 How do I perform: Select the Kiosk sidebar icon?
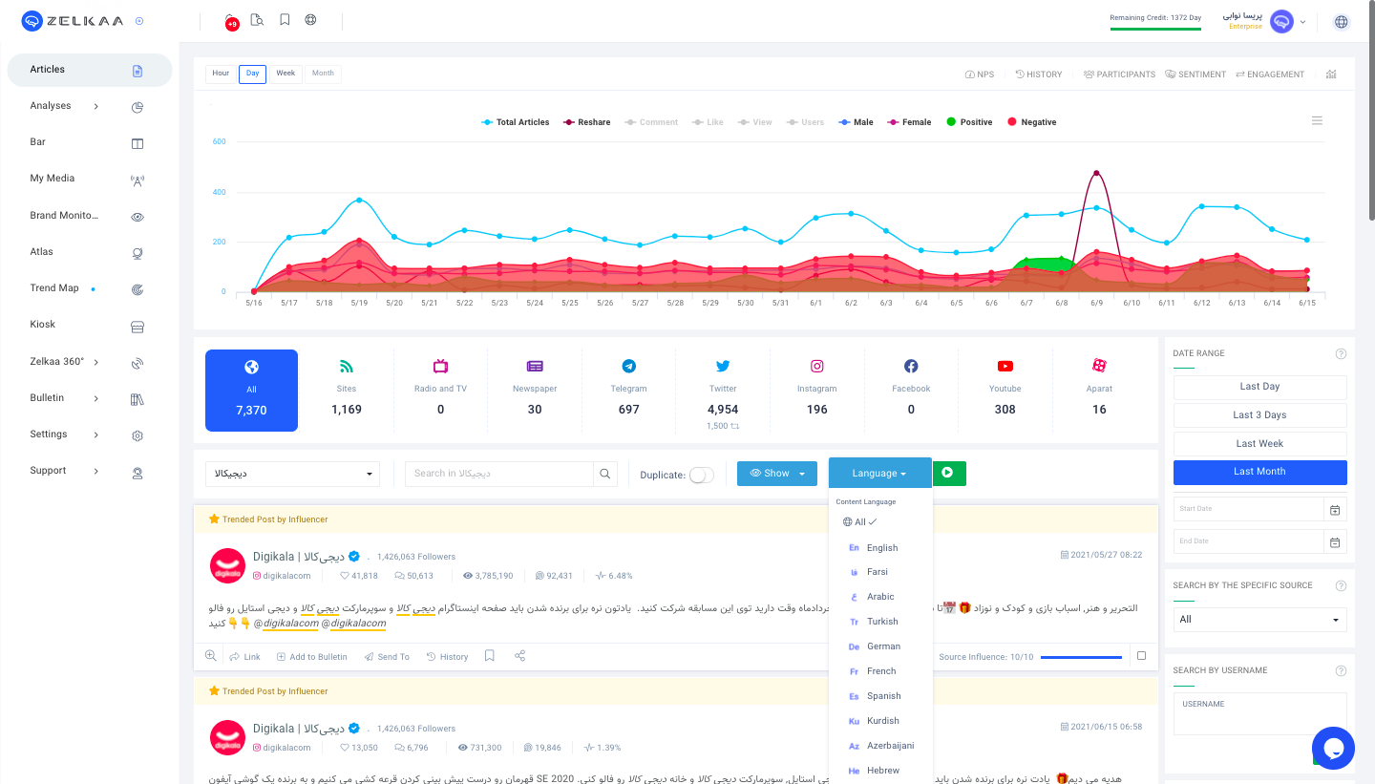click(137, 326)
